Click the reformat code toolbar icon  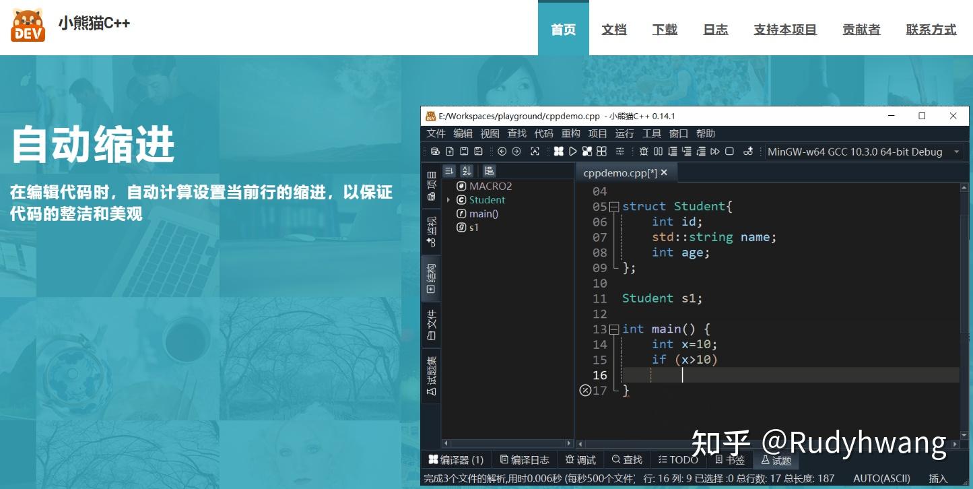pos(535,152)
